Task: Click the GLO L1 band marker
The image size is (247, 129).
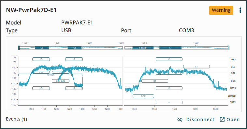Action: (x=196, y=67)
